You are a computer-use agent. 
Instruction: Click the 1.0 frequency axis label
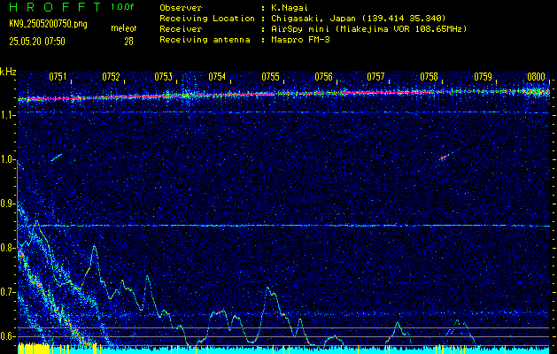[x=7, y=160]
